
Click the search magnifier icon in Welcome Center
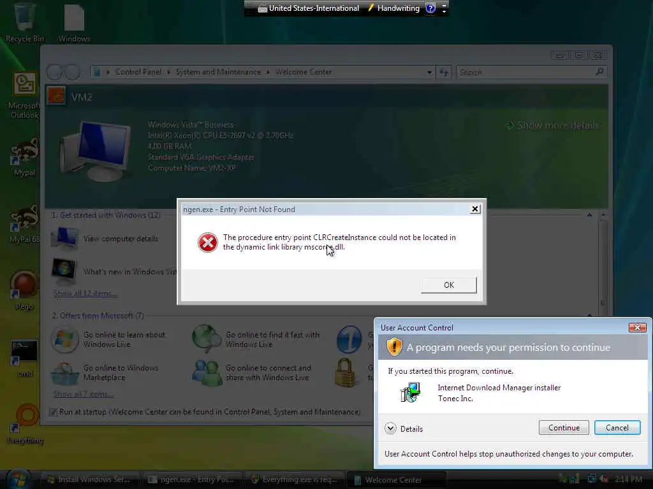[599, 72]
